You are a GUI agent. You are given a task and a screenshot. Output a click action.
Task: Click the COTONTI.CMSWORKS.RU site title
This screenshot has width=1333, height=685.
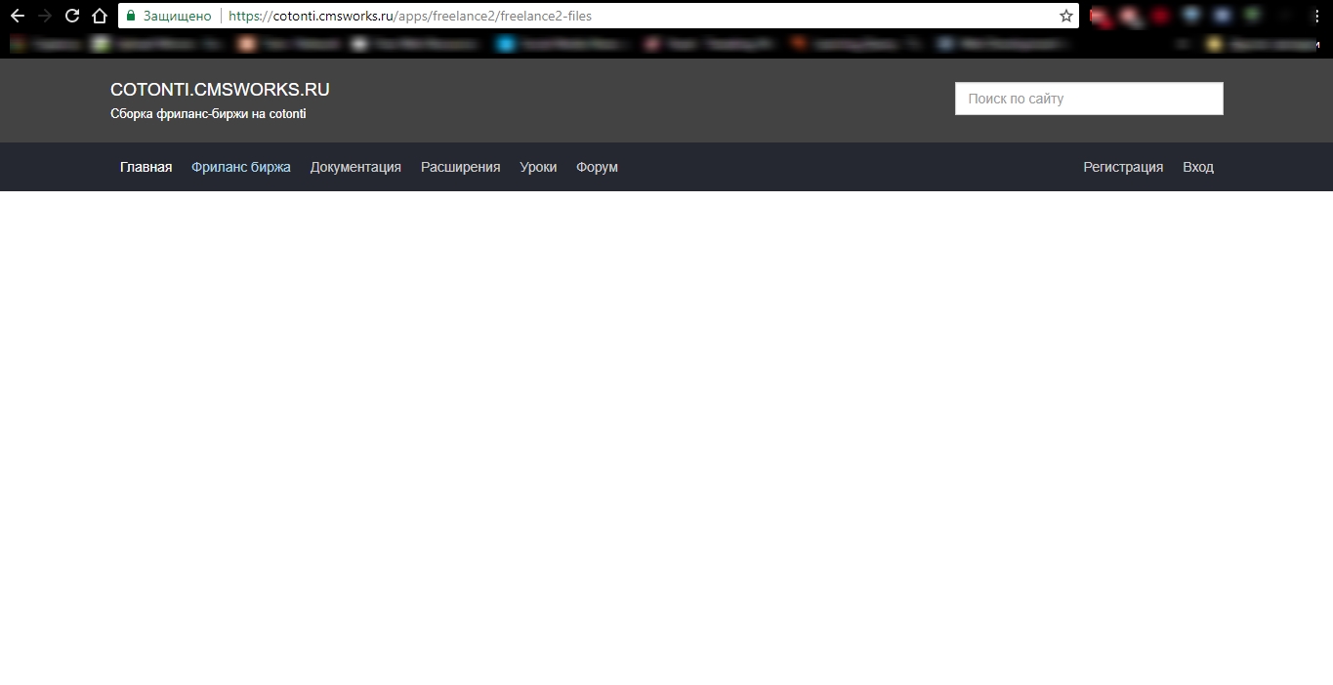point(220,90)
